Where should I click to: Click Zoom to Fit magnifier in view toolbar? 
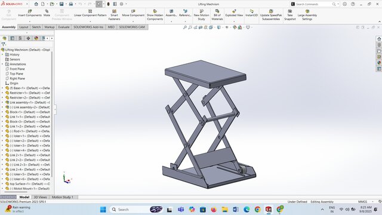click(185, 27)
